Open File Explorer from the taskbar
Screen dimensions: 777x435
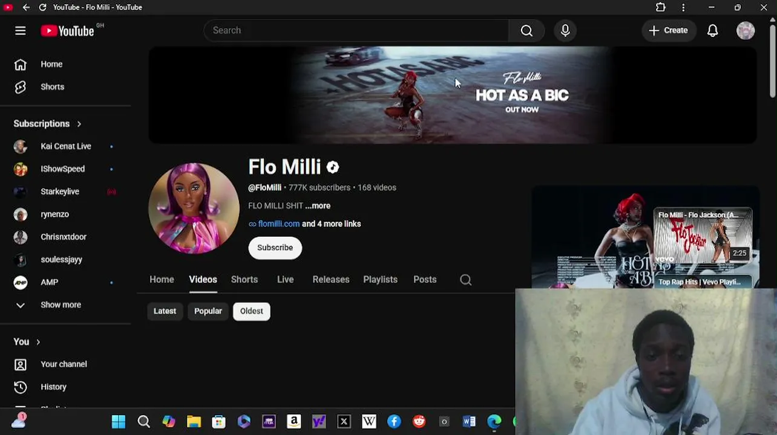(194, 422)
